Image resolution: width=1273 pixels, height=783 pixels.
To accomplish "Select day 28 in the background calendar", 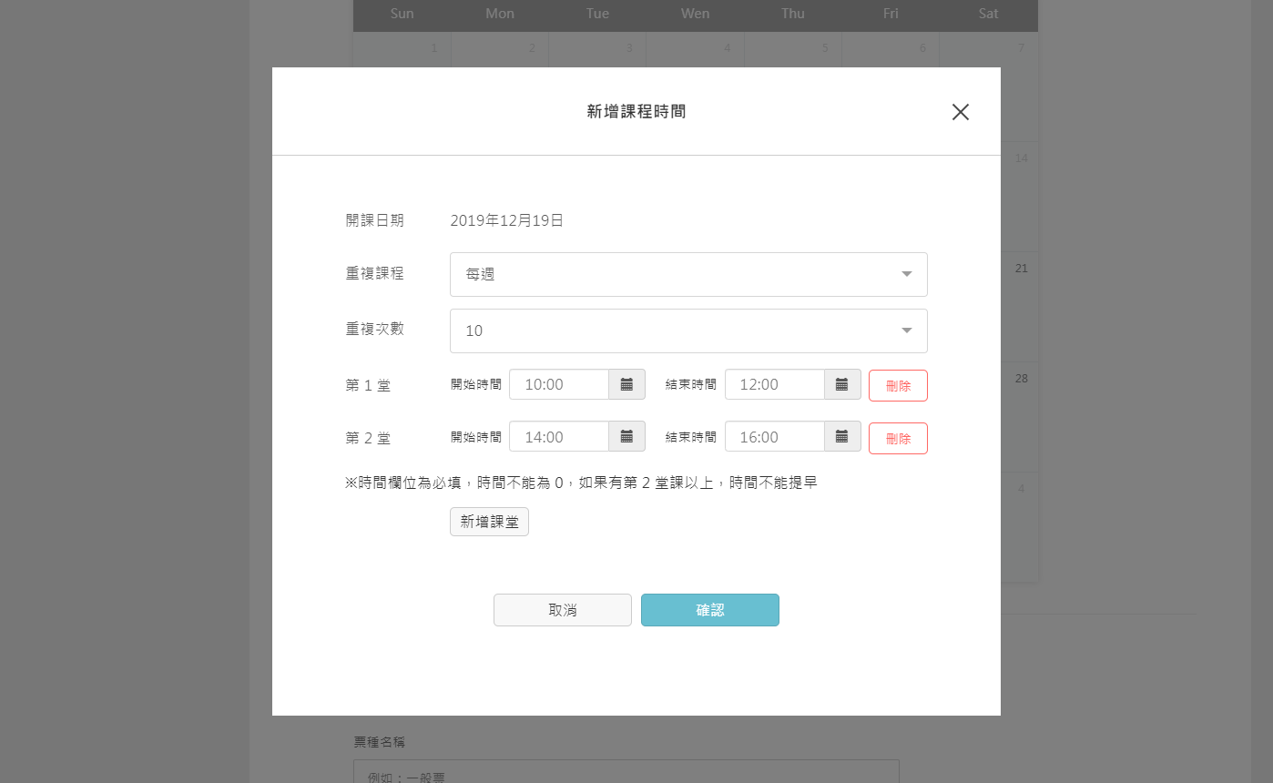I will click(1021, 378).
